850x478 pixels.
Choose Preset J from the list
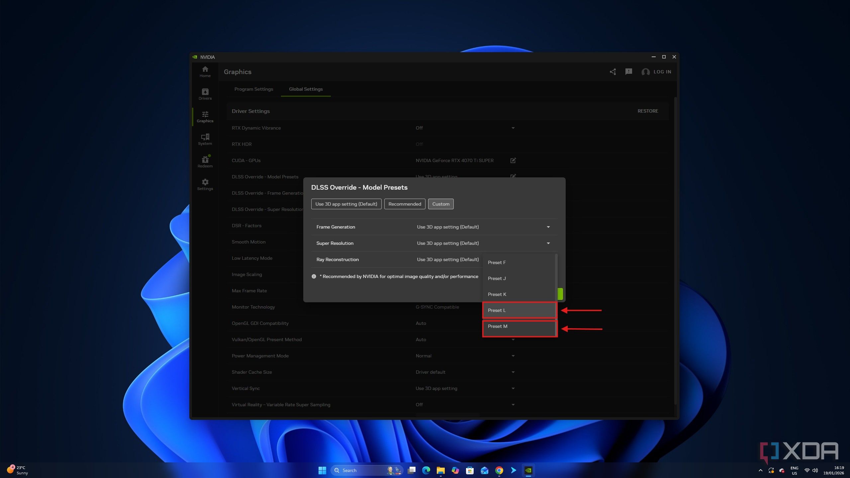click(x=519, y=278)
